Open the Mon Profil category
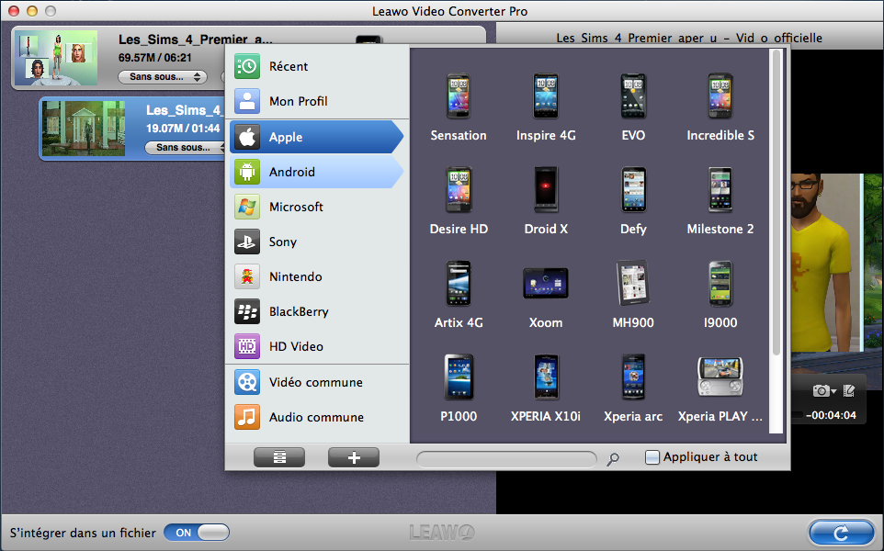The image size is (884, 551). 317,101
